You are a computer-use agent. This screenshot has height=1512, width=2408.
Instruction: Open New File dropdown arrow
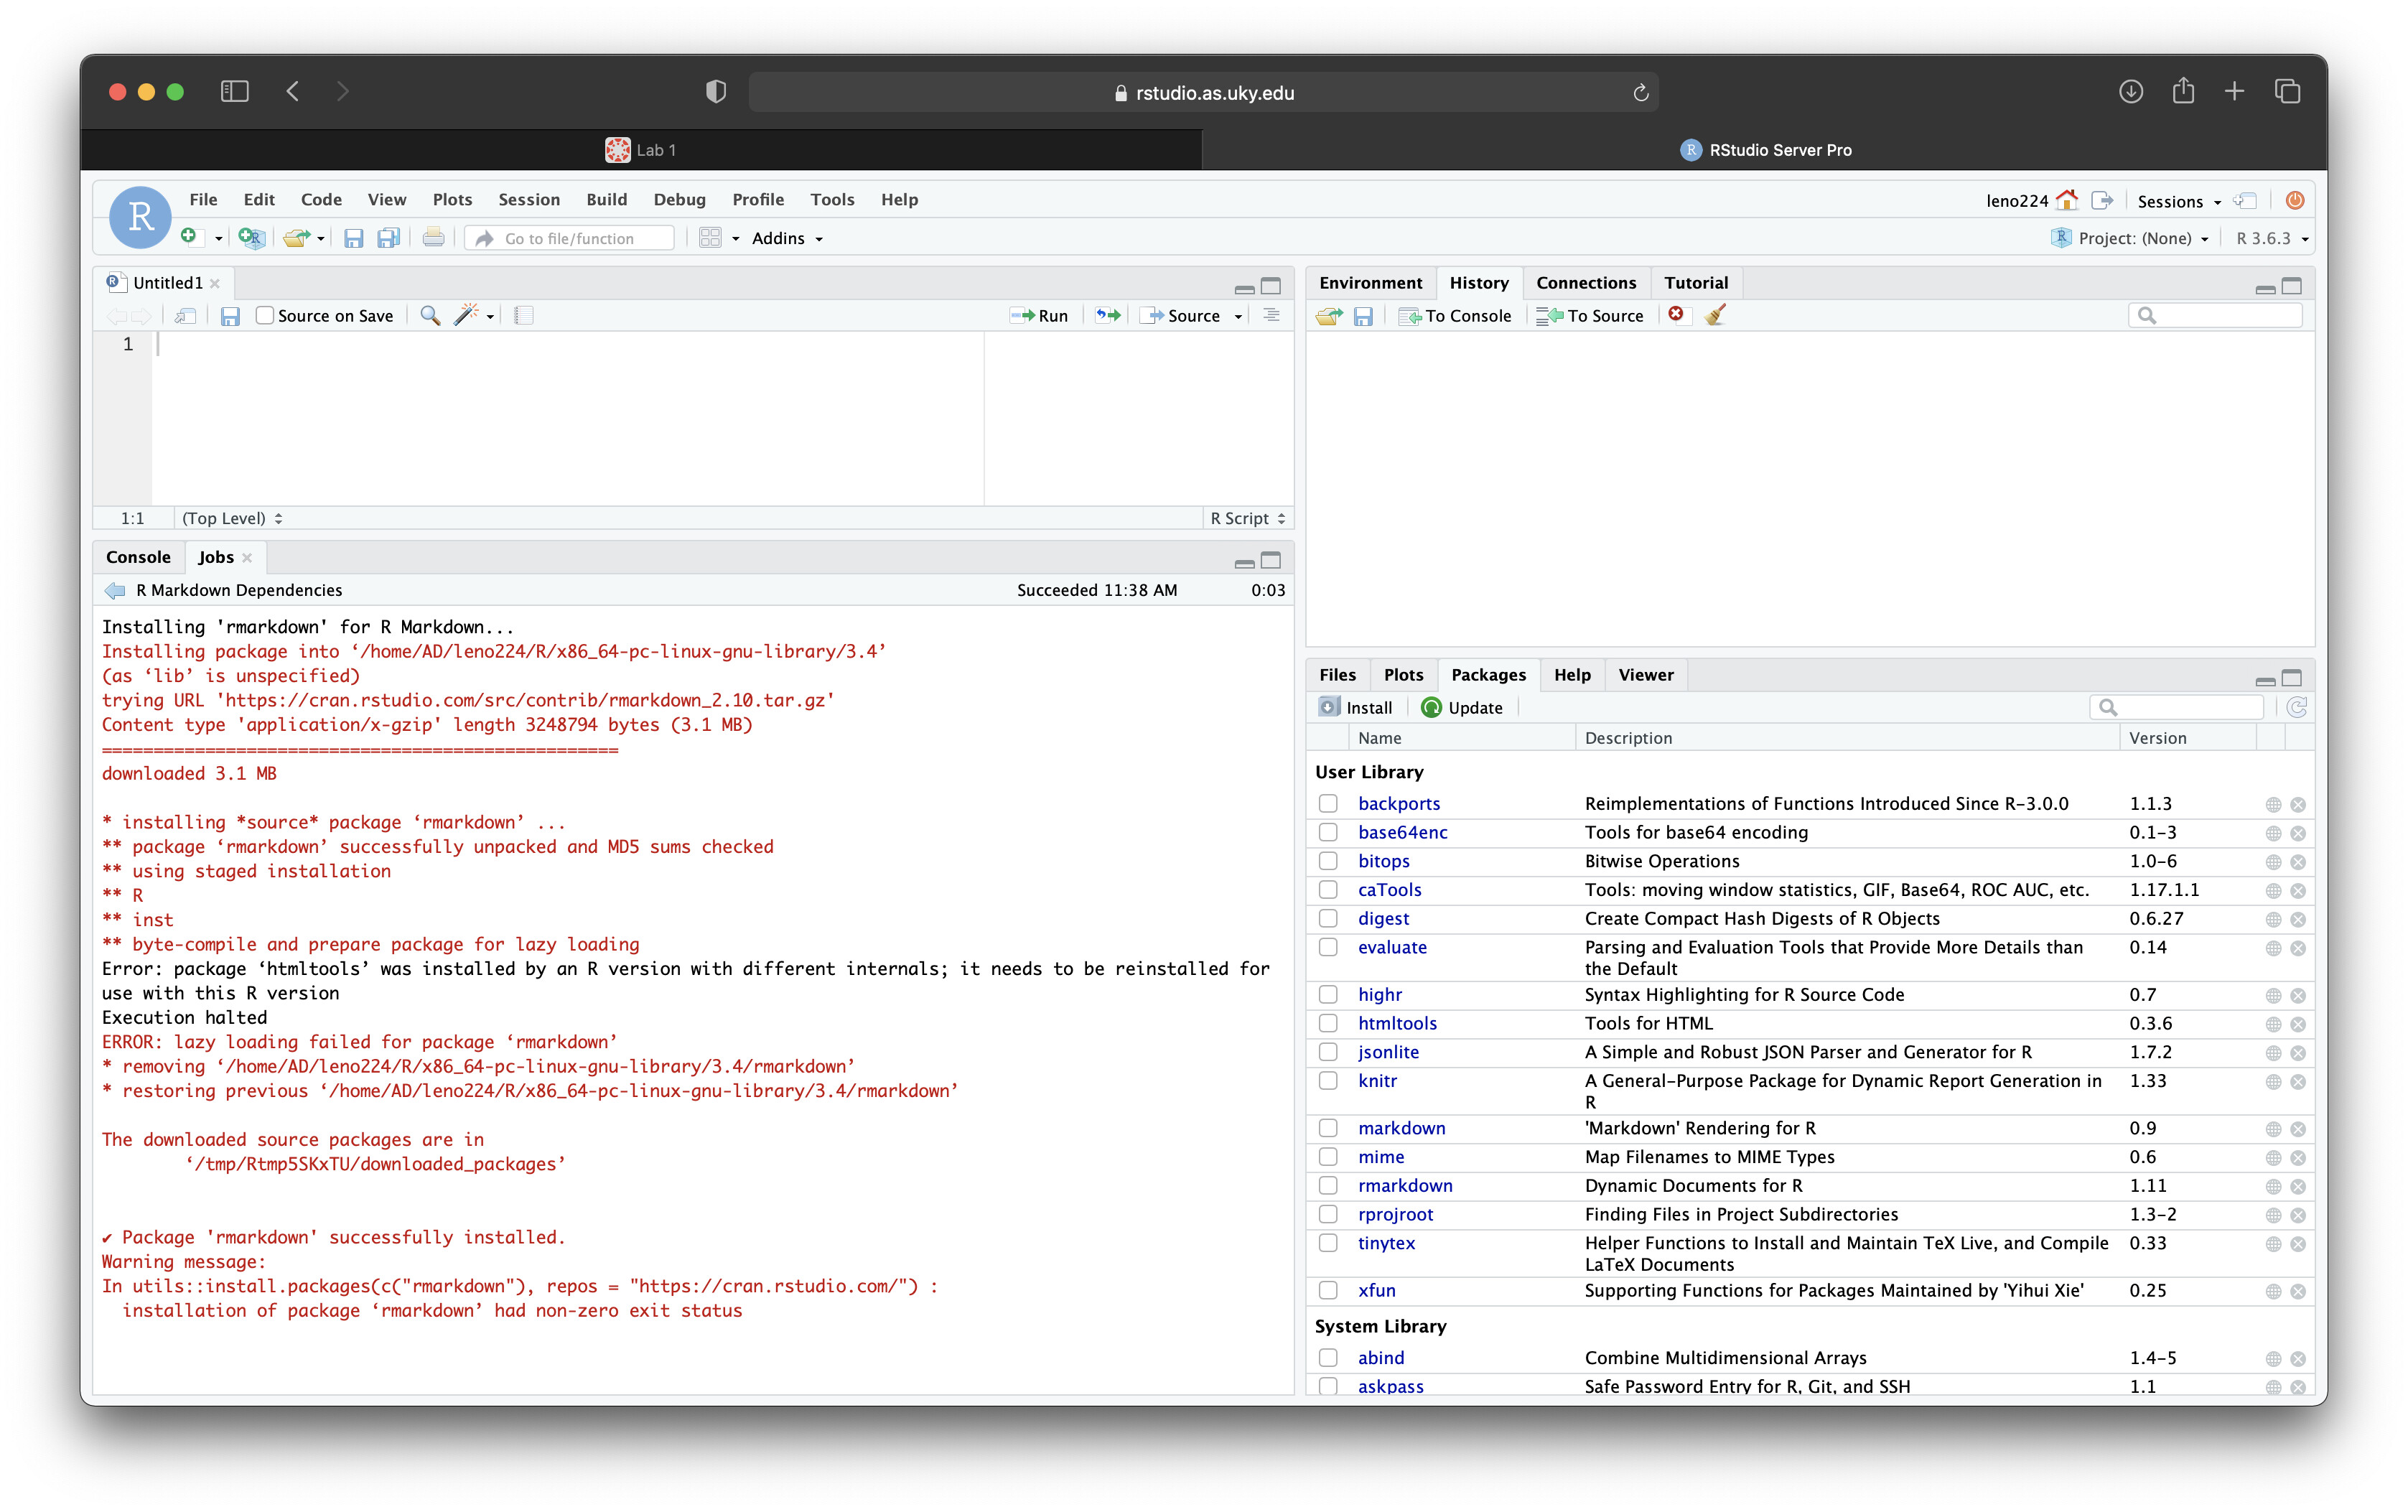tap(218, 238)
